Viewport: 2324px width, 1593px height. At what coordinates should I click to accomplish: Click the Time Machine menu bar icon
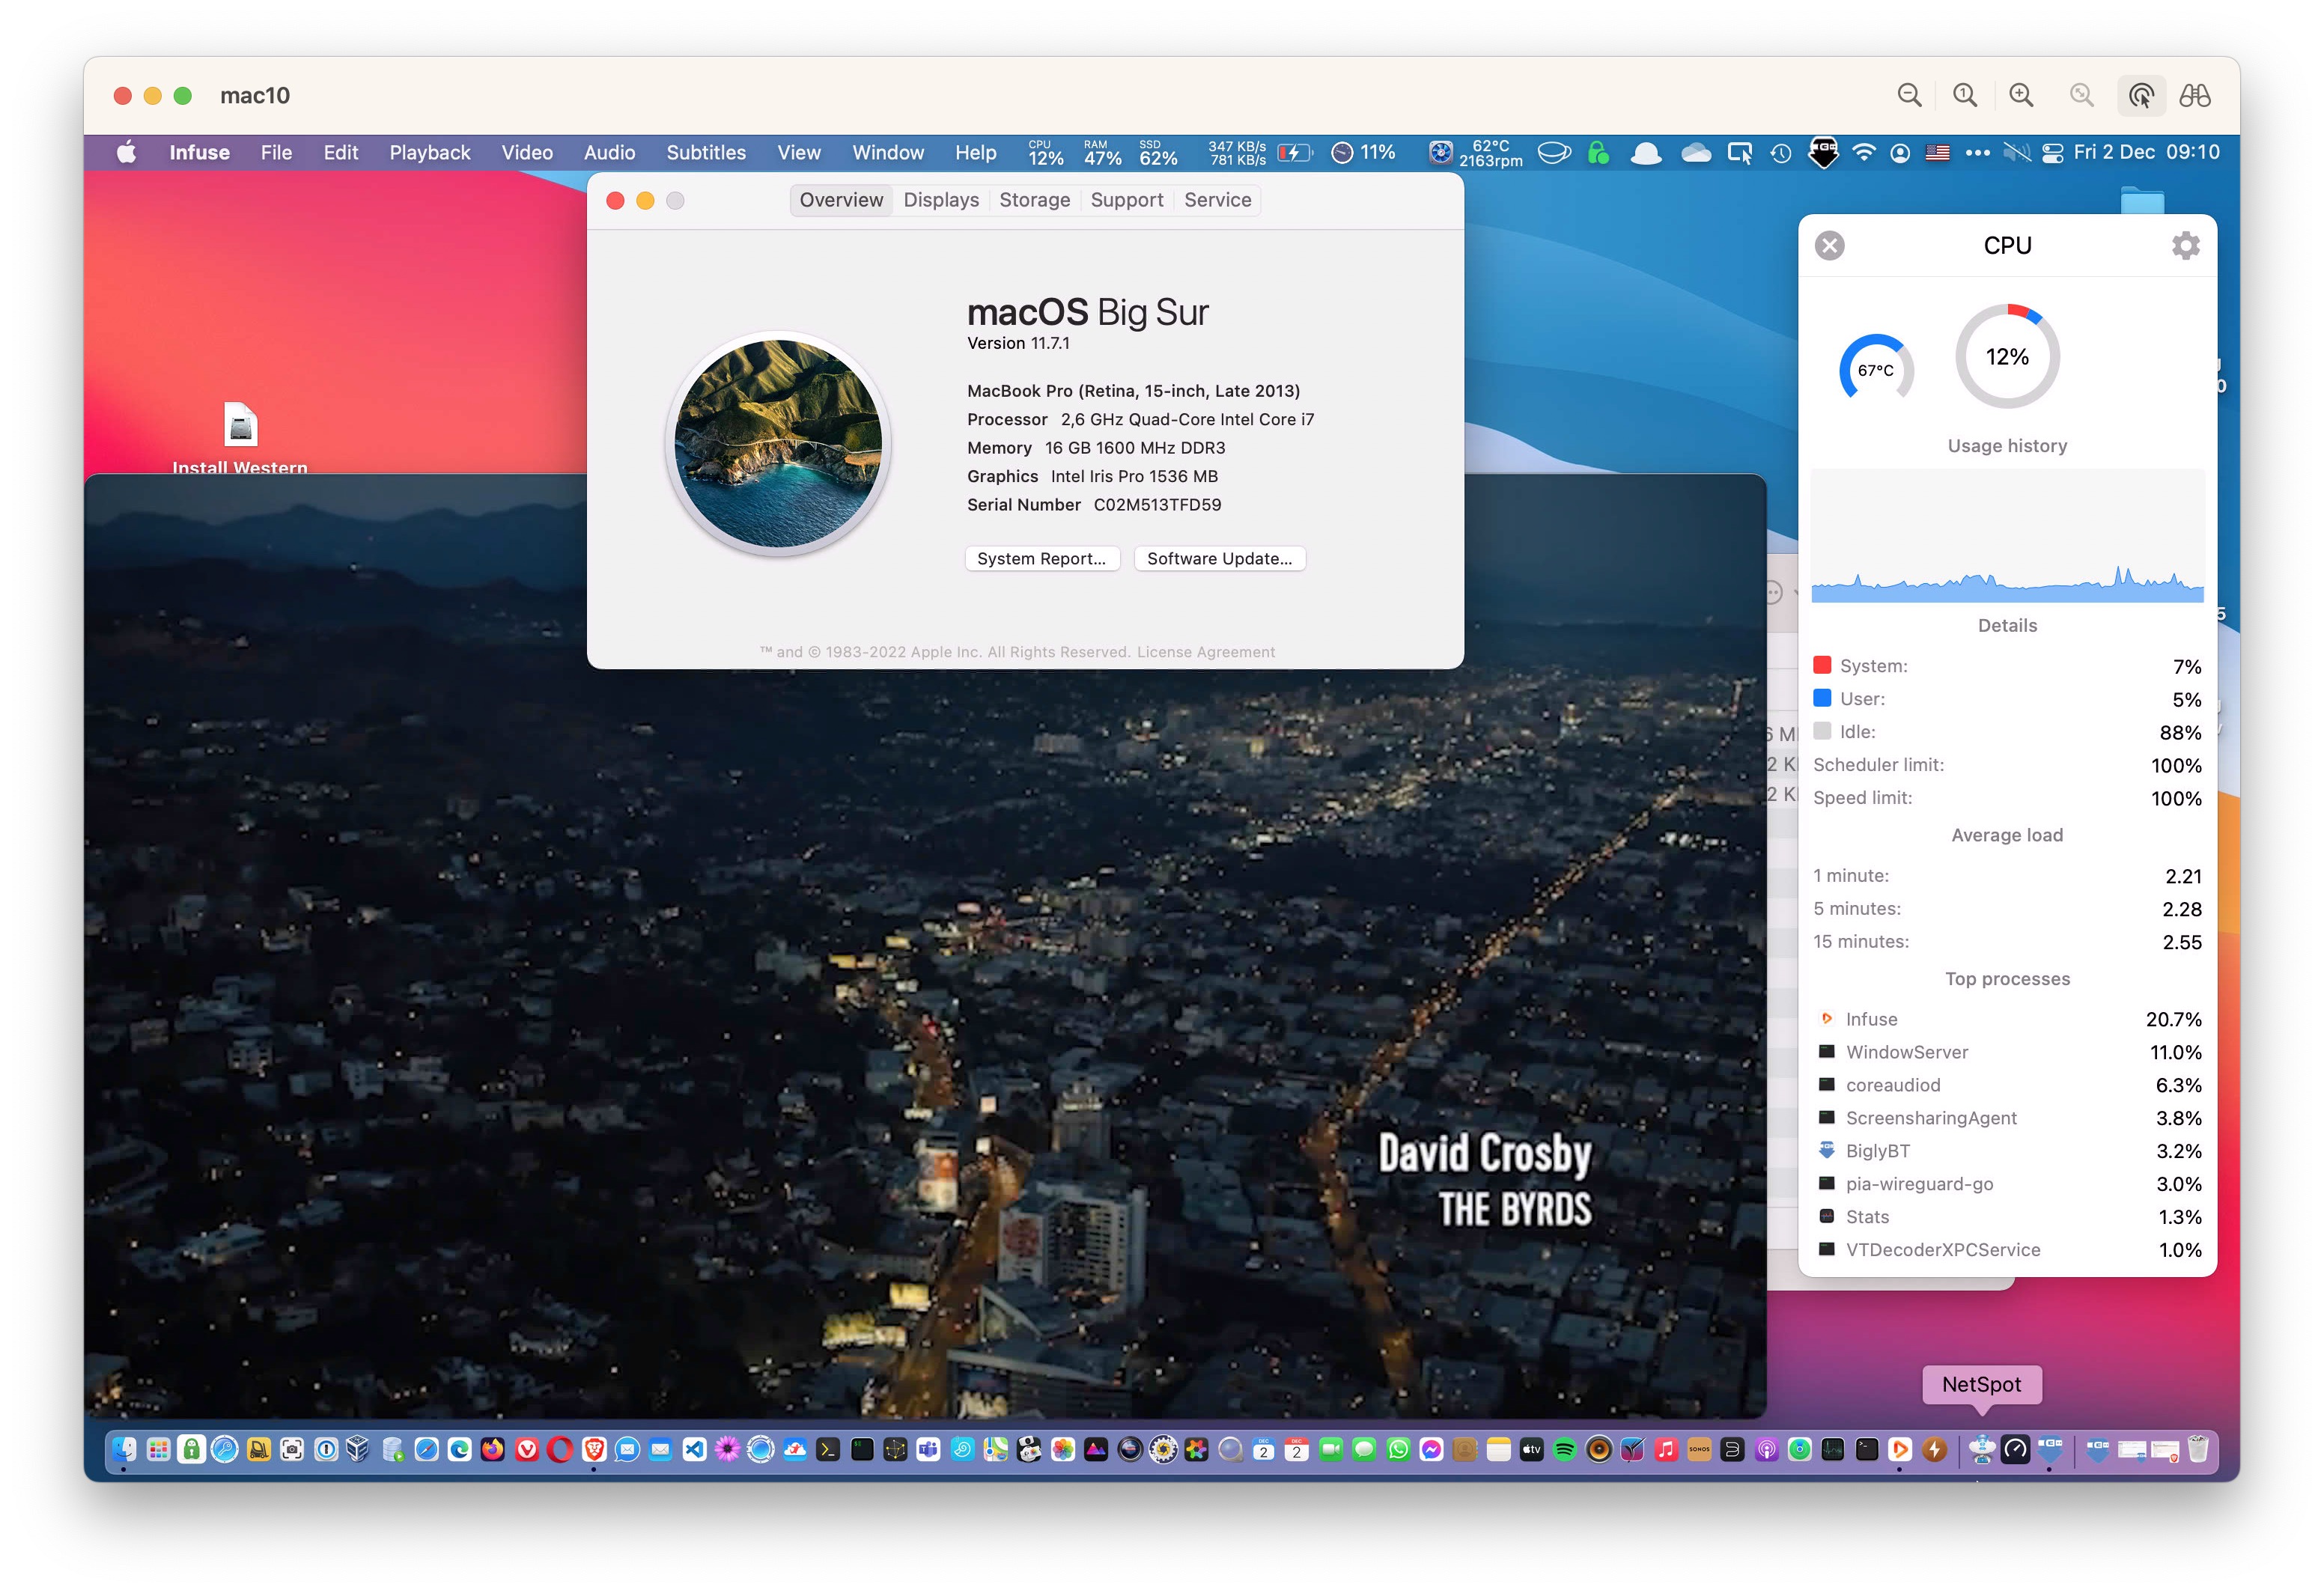tap(1781, 153)
